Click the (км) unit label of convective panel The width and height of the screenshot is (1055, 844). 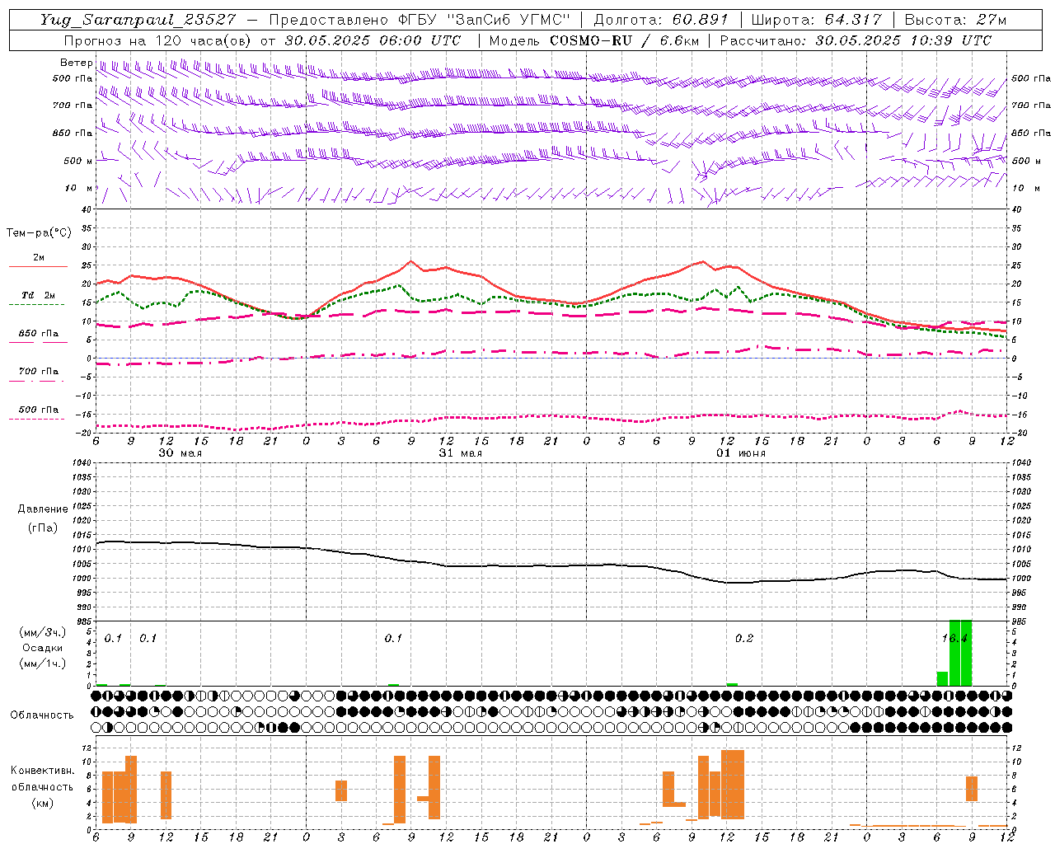(x=43, y=803)
